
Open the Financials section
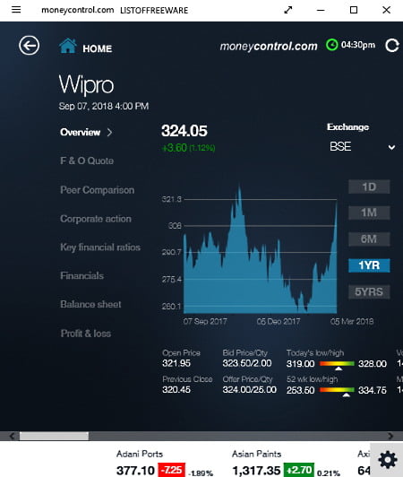(x=82, y=275)
